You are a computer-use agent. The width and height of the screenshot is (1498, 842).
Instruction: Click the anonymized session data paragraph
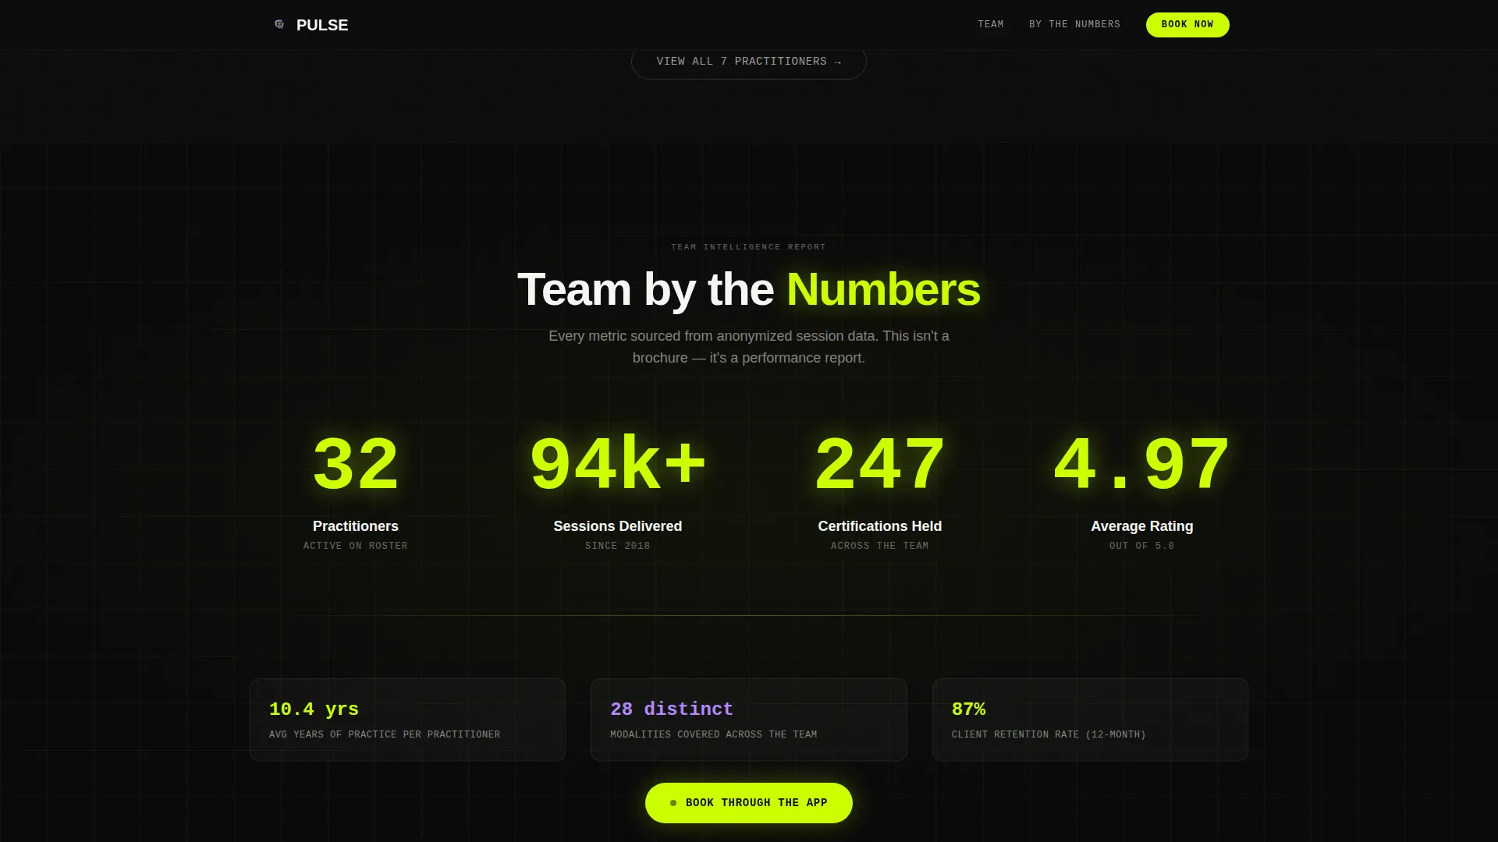(x=749, y=347)
